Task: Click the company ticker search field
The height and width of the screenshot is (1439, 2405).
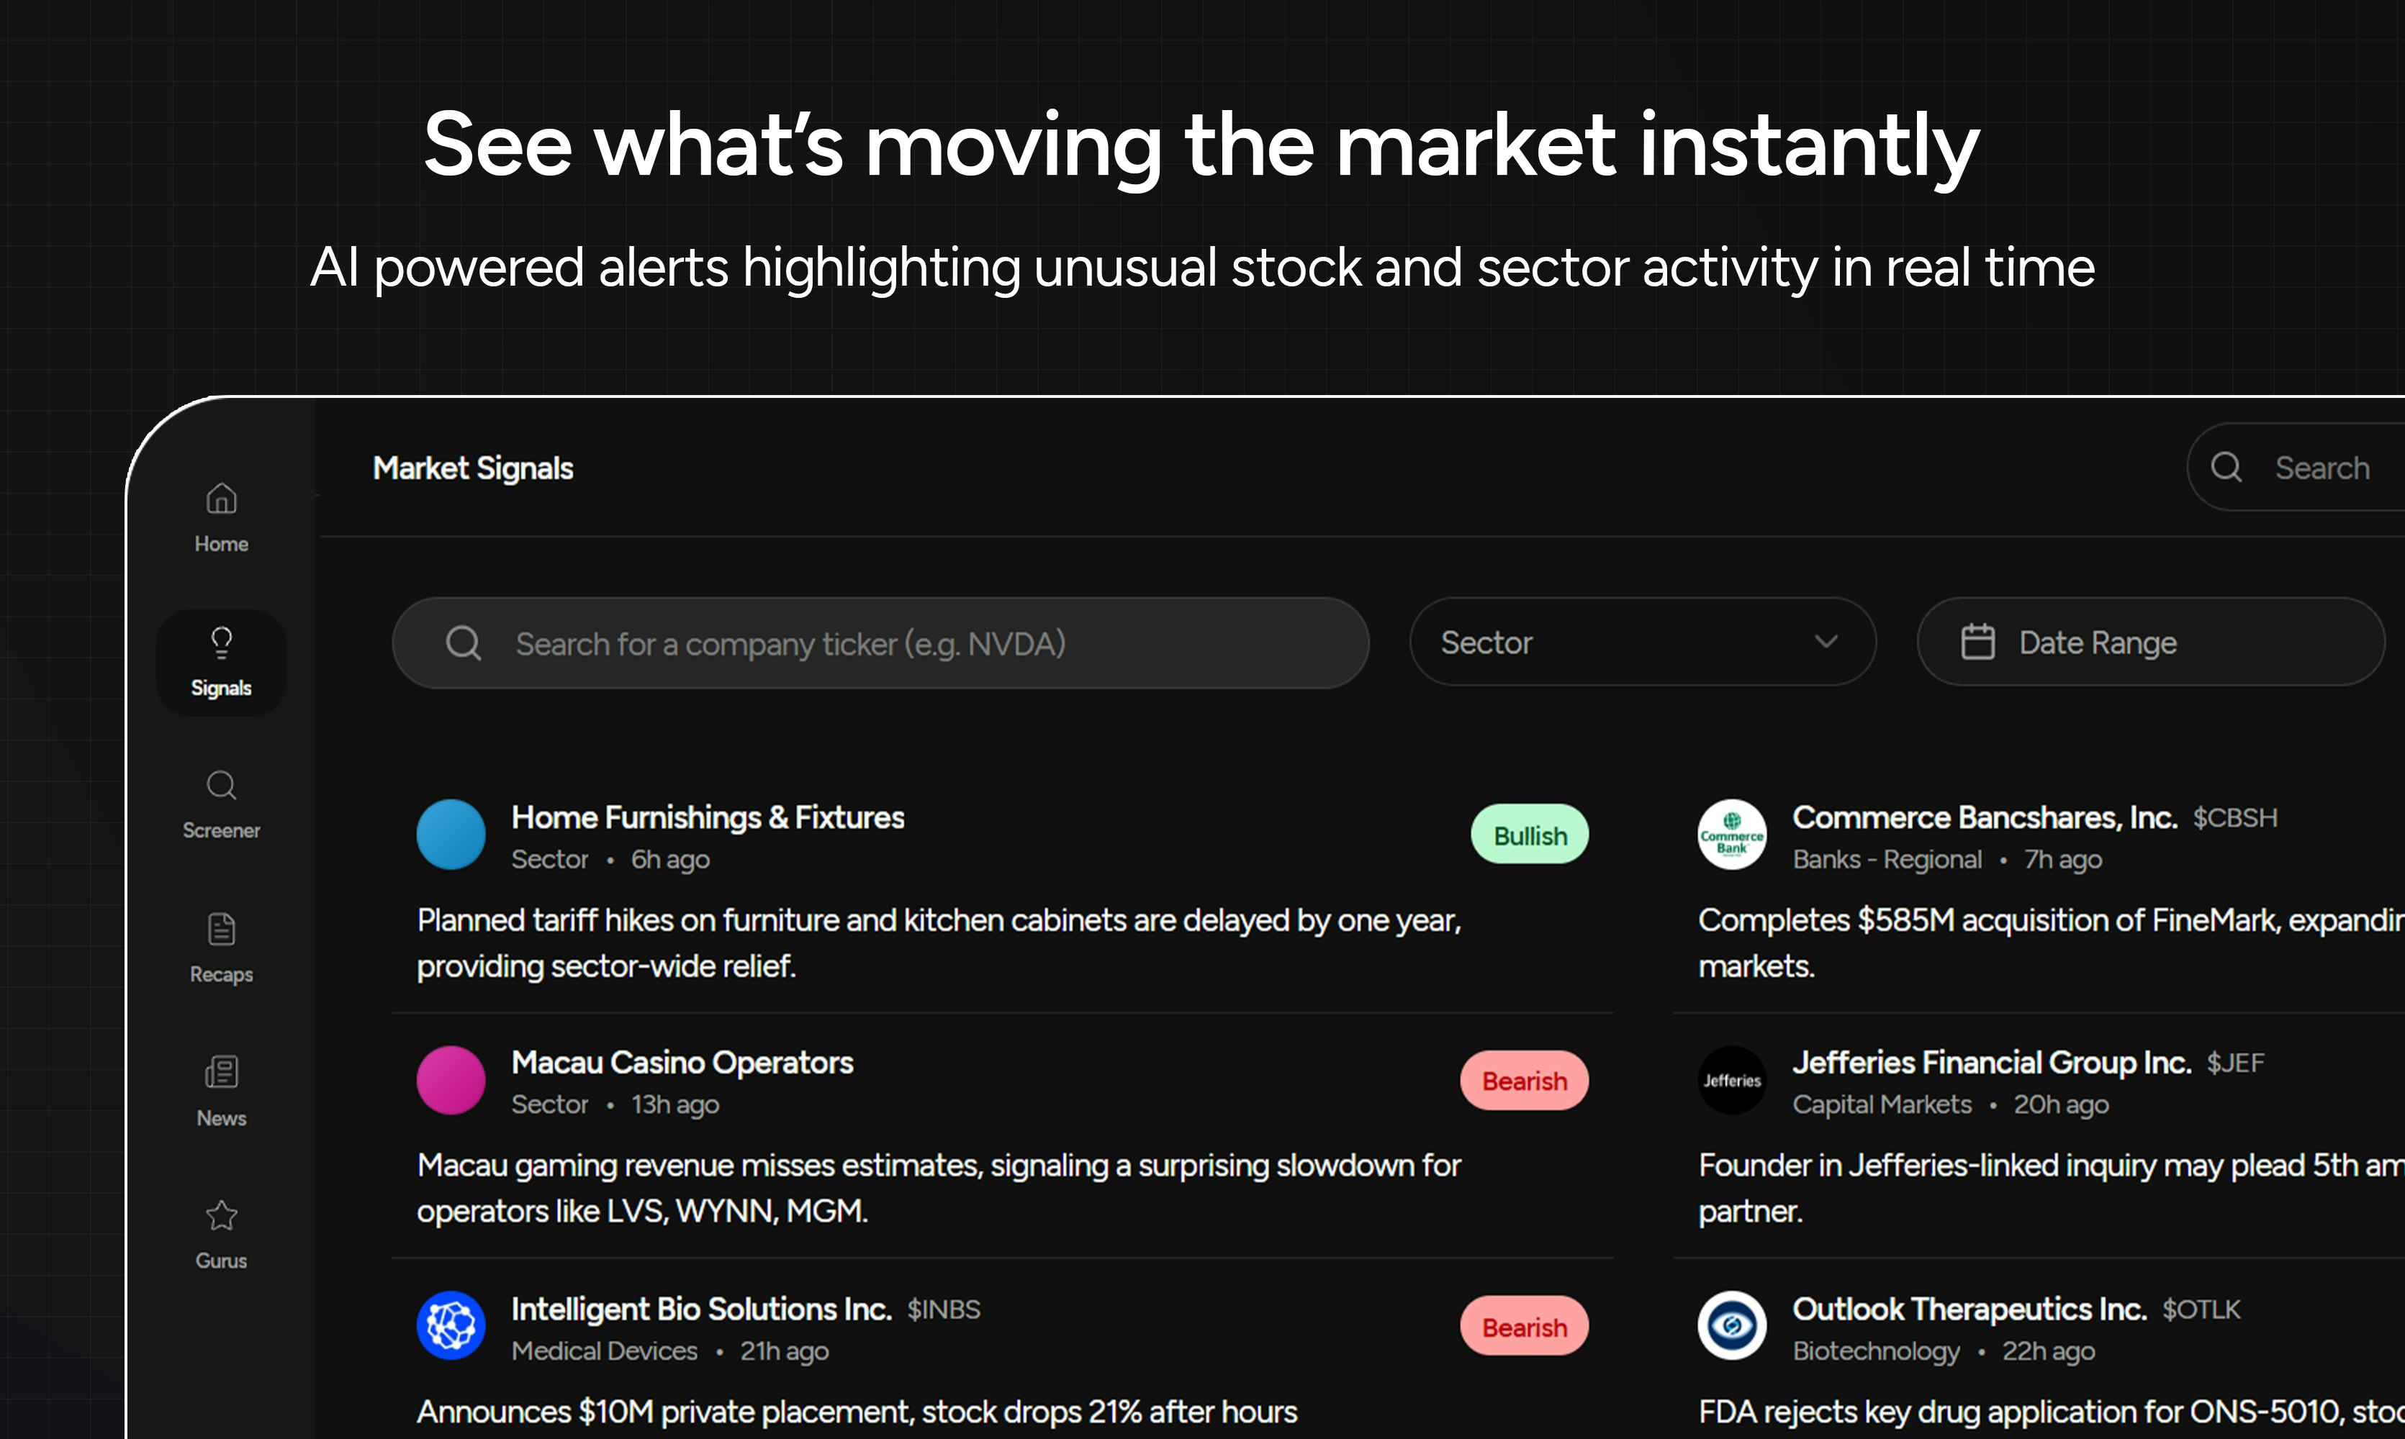Action: pyautogui.click(x=880, y=642)
